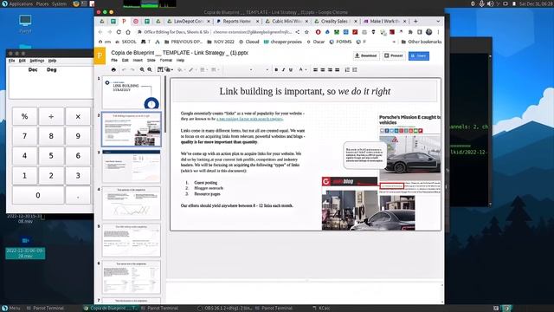Screen dimensions: 554x312
Task: Expand the bookmarks bar overflow arrow
Action: [394, 42]
